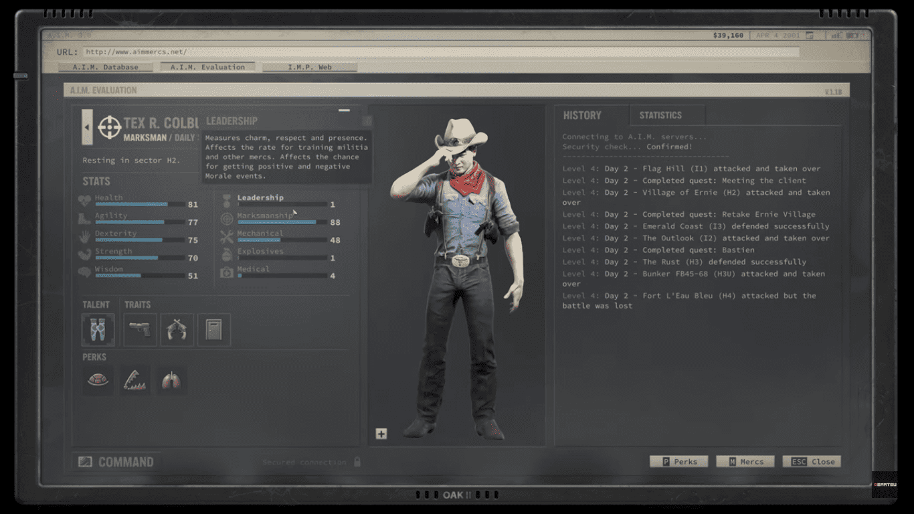Switch to the Statistics tab
914x514 pixels.
pyautogui.click(x=660, y=115)
